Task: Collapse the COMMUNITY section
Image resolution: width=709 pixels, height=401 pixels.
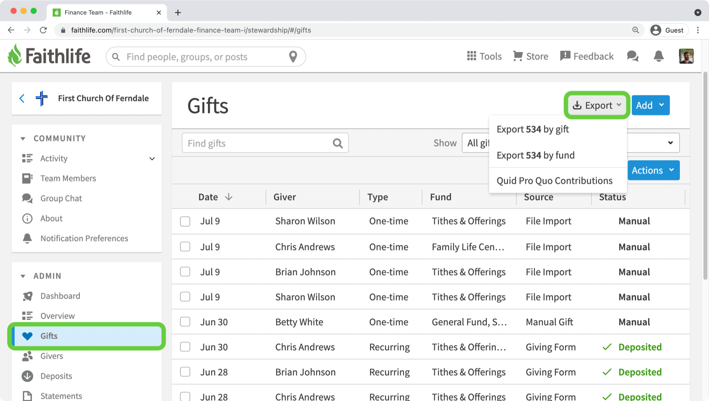Action: pos(23,138)
